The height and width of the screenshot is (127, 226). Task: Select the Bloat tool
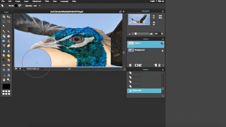click(x=4, y=70)
